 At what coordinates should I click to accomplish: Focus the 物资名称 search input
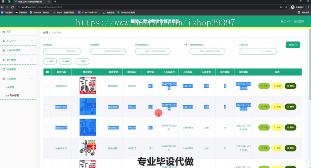(x=62, y=51)
